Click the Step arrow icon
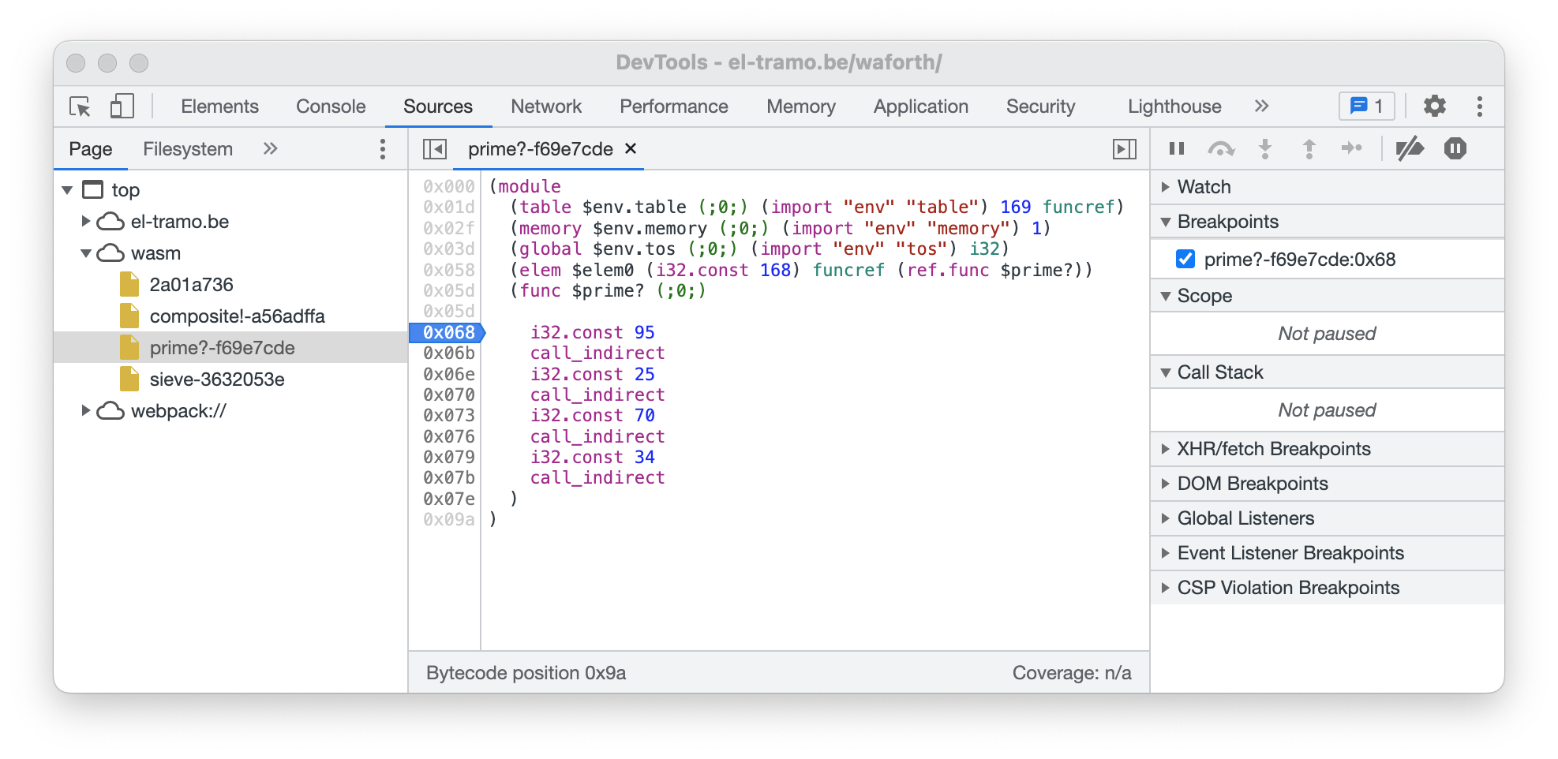This screenshot has width=1558, height=759. point(1352,148)
